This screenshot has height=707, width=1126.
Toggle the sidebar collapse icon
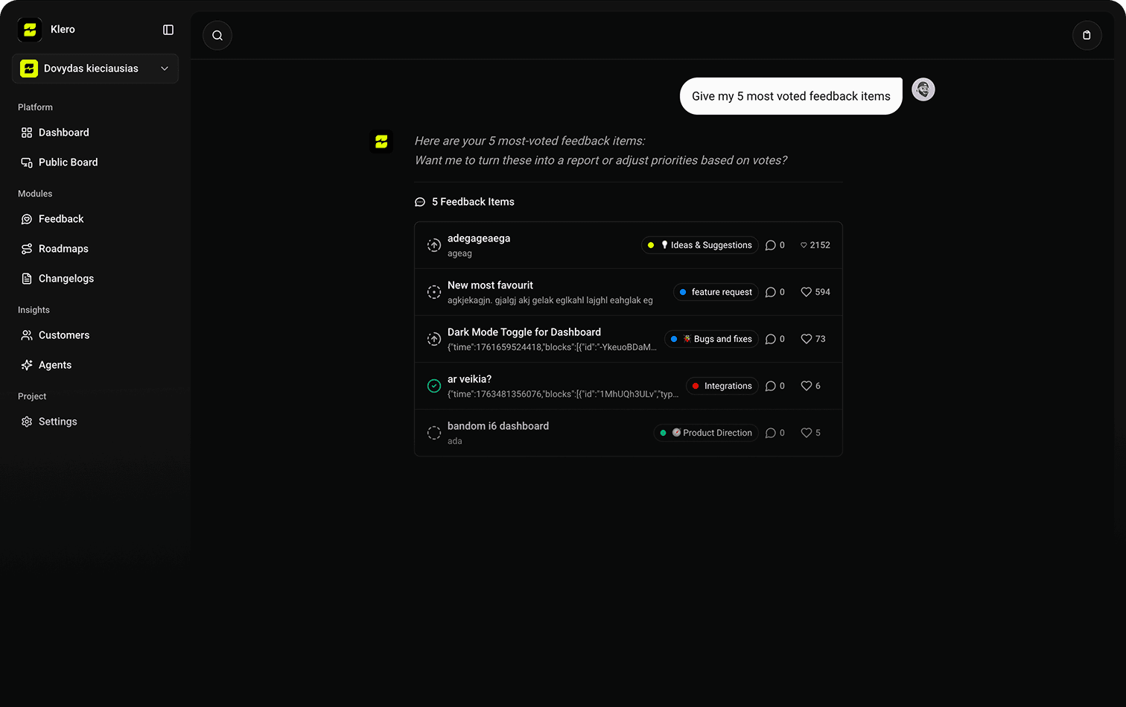tap(168, 30)
